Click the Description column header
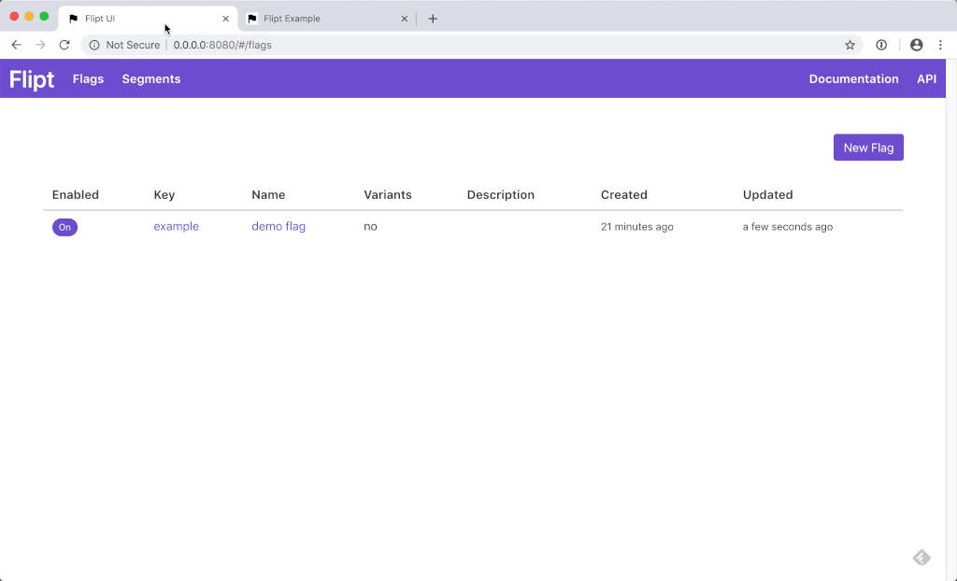957x581 pixels. coord(501,194)
